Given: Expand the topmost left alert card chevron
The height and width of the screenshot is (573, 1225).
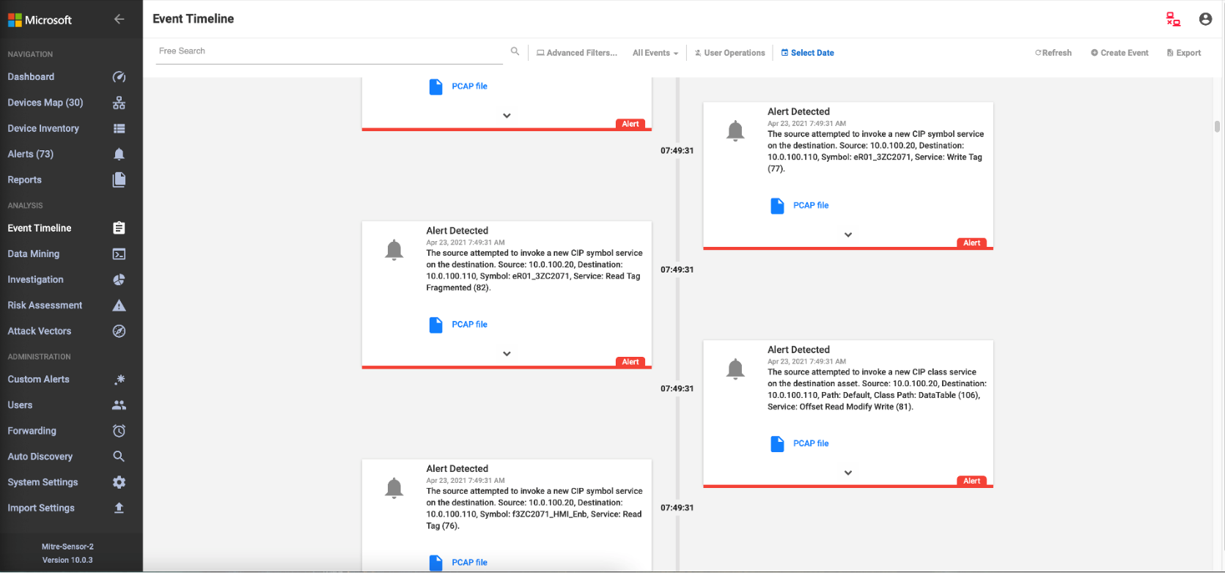Looking at the screenshot, I should tap(507, 116).
